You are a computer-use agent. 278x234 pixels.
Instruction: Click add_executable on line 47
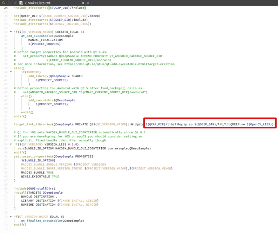(x=41, y=100)
